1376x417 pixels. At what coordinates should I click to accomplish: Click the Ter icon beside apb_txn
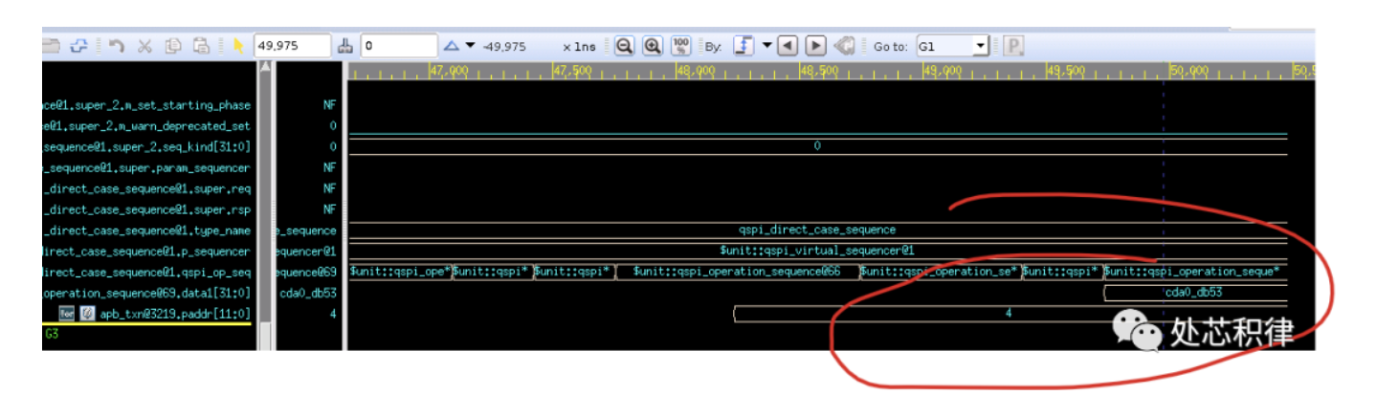pyautogui.click(x=67, y=314)
